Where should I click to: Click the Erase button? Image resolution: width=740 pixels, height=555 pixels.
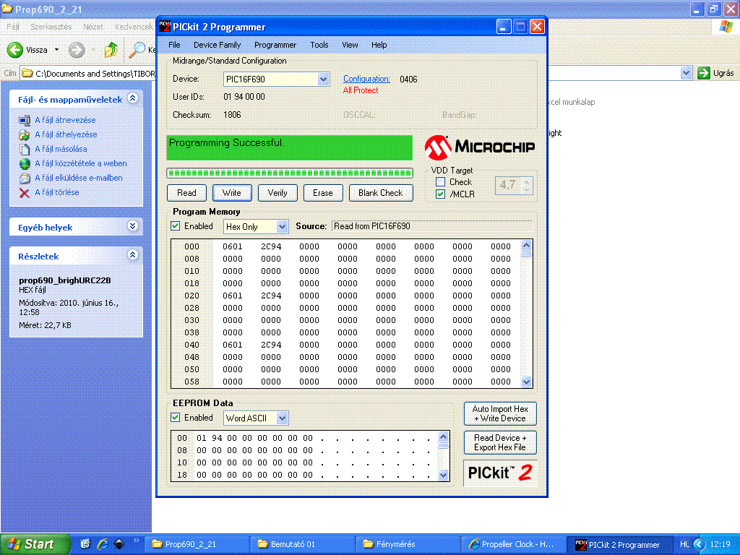pos(323,192)
